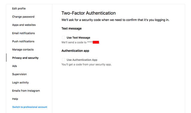
Task: Open Emails from Instagram section
Action: point(26,91)
